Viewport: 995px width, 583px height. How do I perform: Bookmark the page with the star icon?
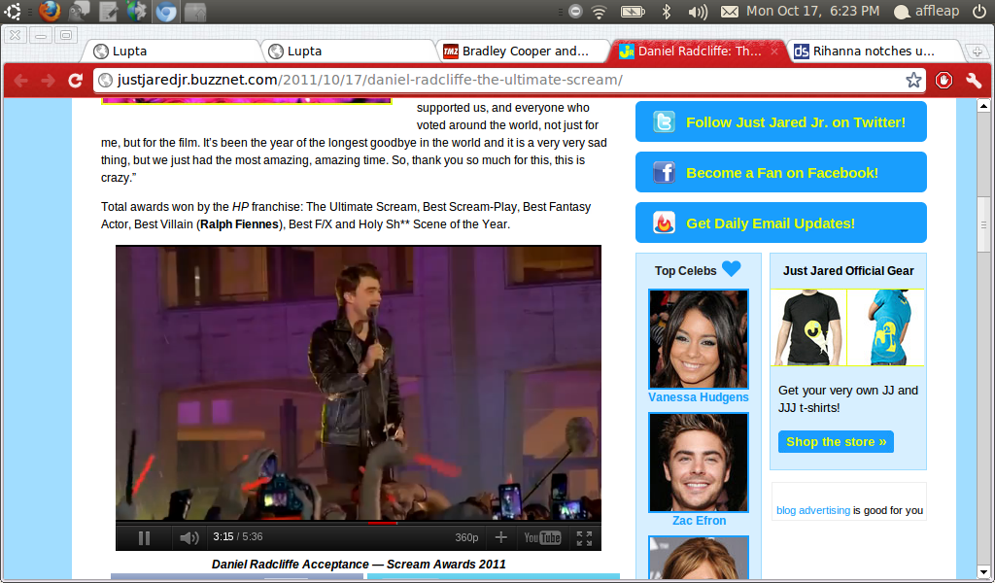point(913,80)
